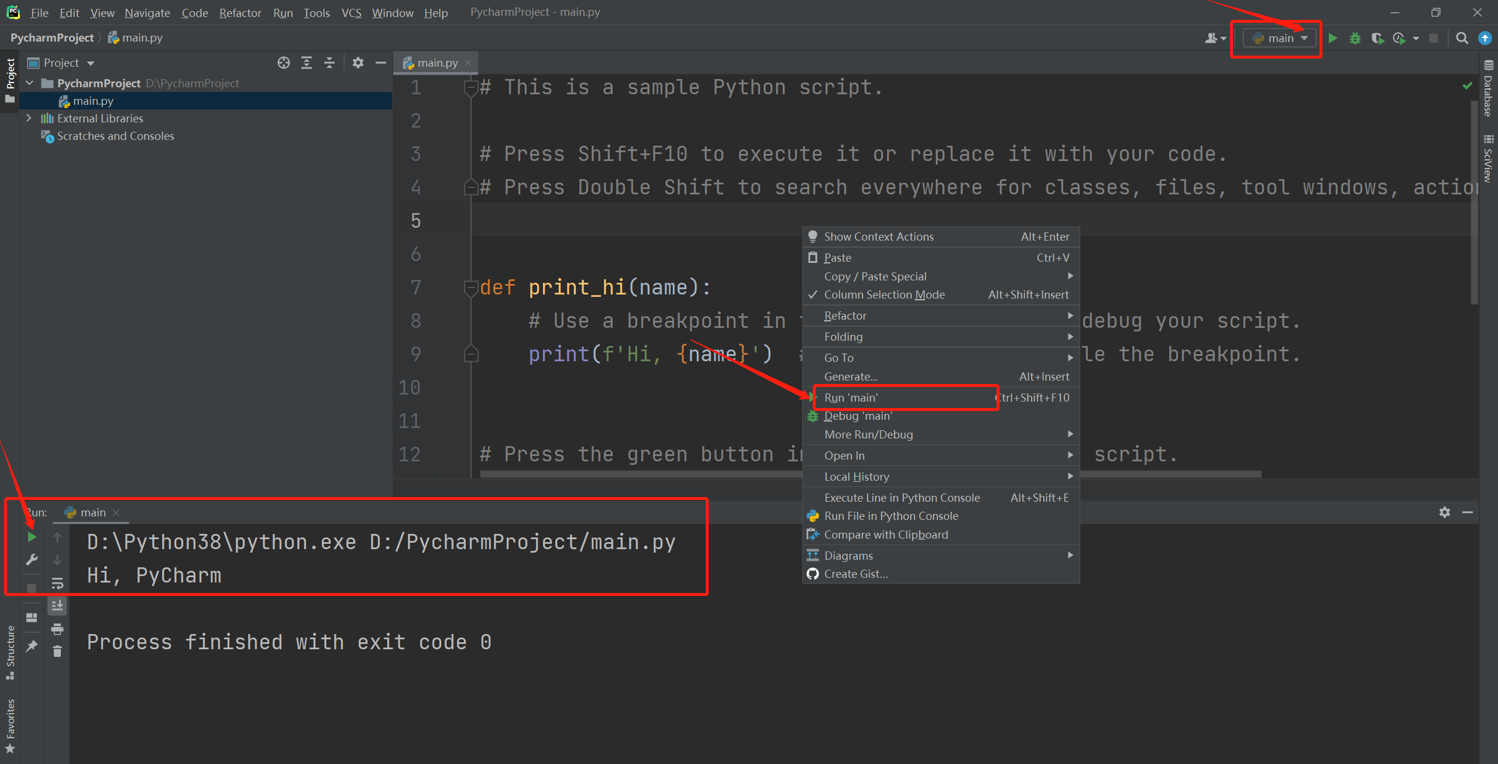Clear all console output trash icon
Viewport: 1498px width, 764px height.
click(x=57, y=652)
